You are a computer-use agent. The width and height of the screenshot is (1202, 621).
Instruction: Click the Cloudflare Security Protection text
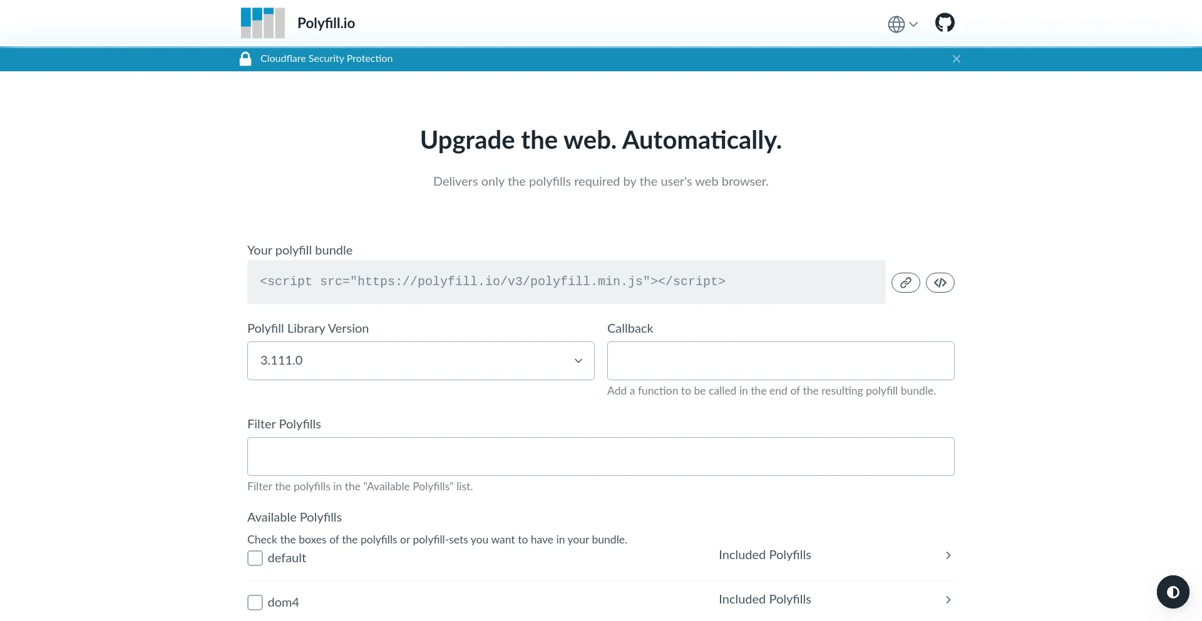click(326, 59)
